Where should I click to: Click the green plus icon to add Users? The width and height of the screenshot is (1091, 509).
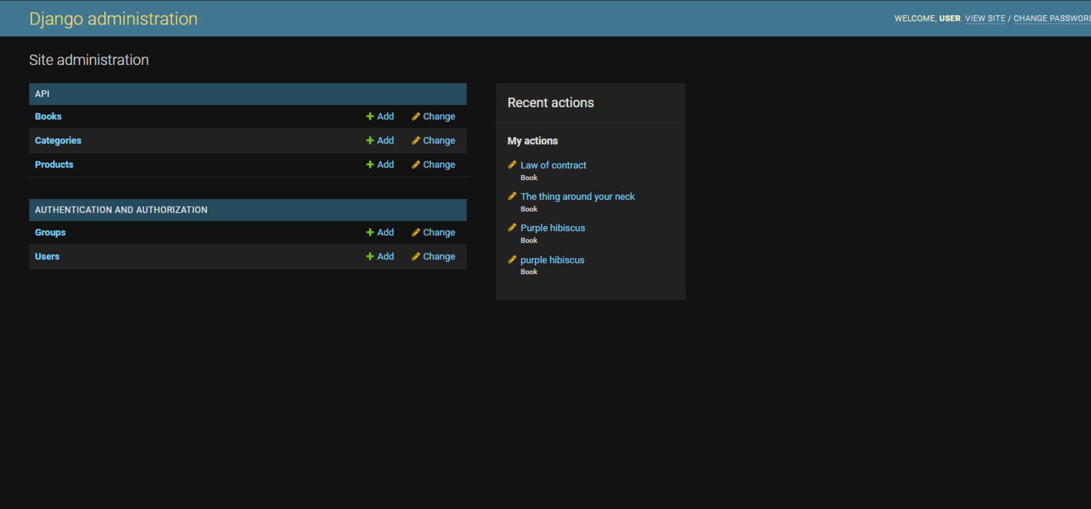pos(369,256)
